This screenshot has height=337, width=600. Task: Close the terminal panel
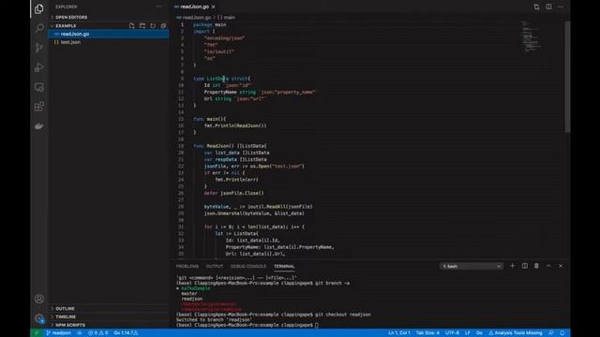(x=561, y=266)
